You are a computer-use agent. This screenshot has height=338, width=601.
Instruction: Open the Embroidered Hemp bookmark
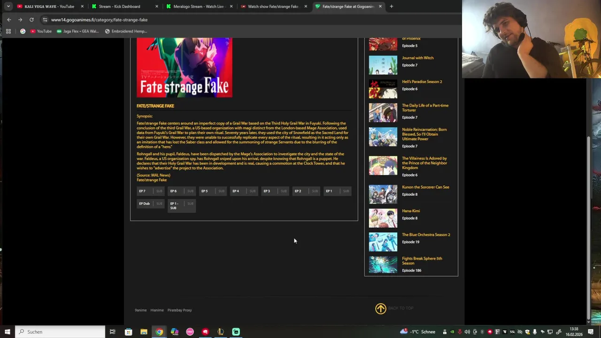(x=126, y=31)
